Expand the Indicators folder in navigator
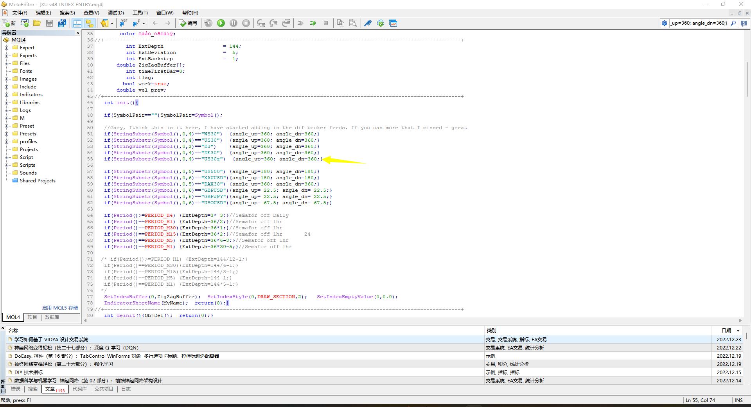The width and height of the screenshot is (751, 407). pos(7,95)
